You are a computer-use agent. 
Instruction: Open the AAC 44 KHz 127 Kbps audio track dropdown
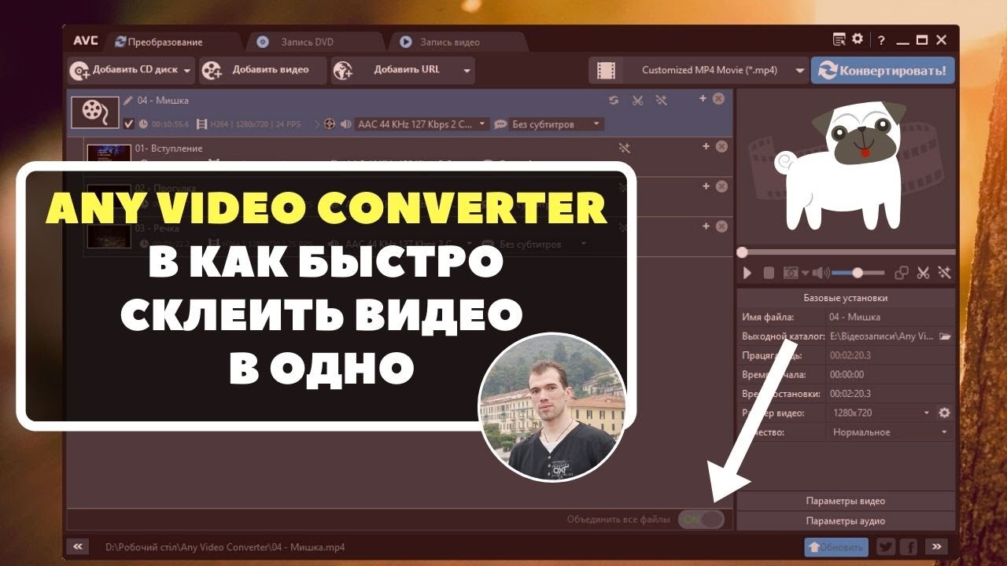422,124
